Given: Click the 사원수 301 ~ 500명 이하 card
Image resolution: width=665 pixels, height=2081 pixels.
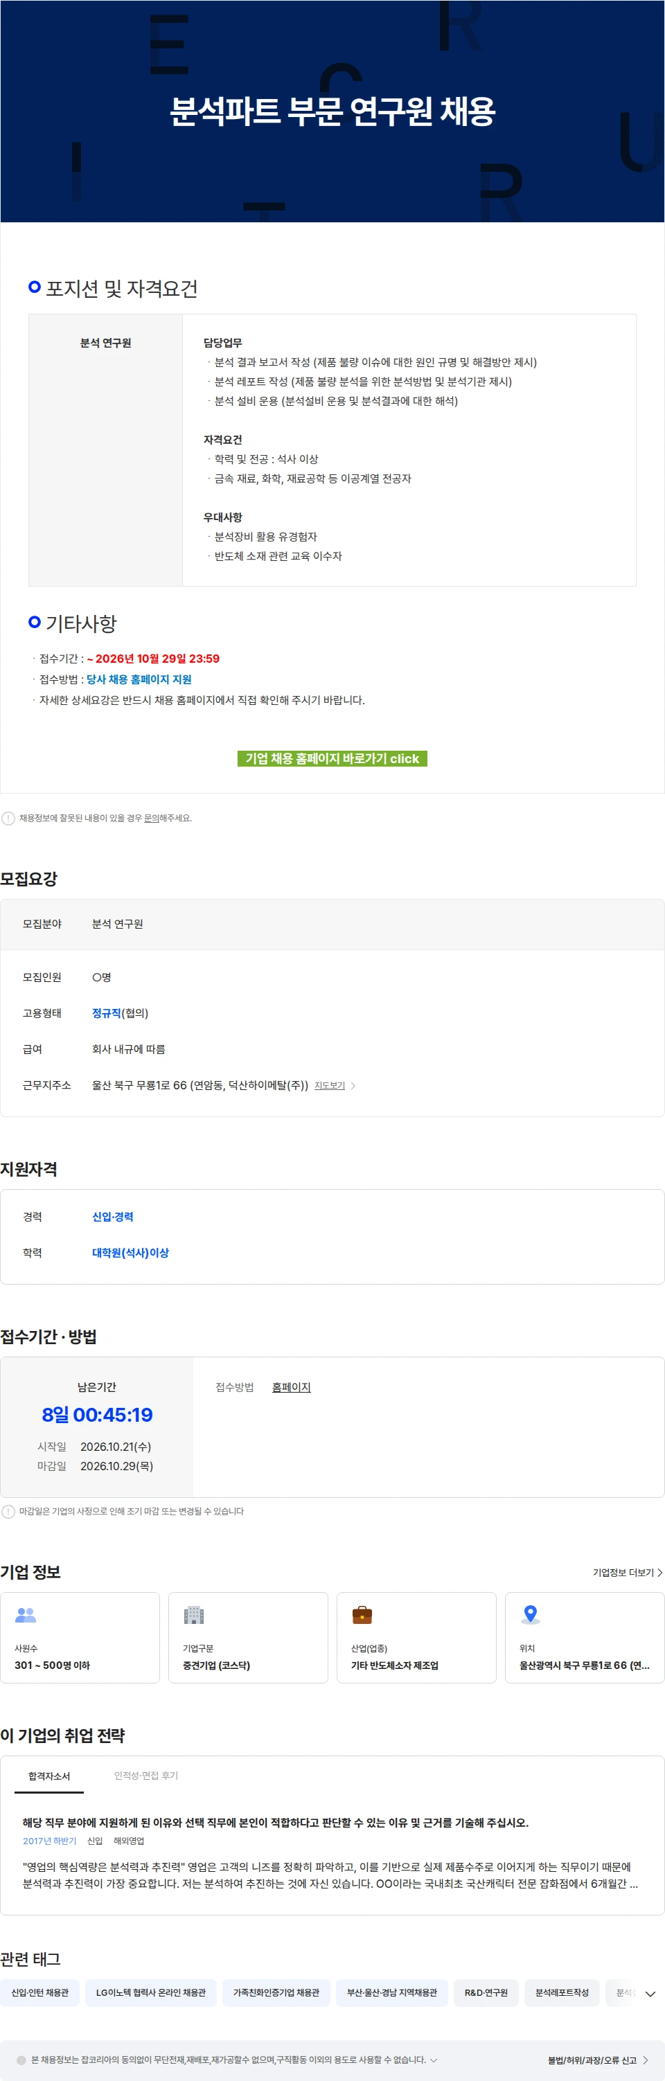Looking at the screenshot, I should pos(80,1638).
